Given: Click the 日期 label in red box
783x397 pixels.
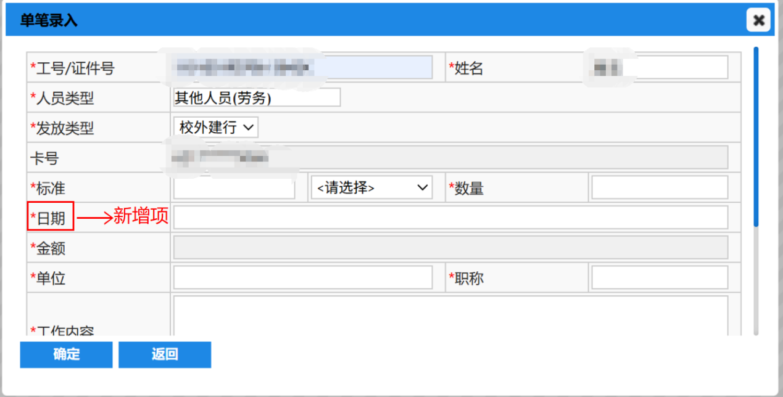Looking at the screenshot, I should [x=51, y=218].
